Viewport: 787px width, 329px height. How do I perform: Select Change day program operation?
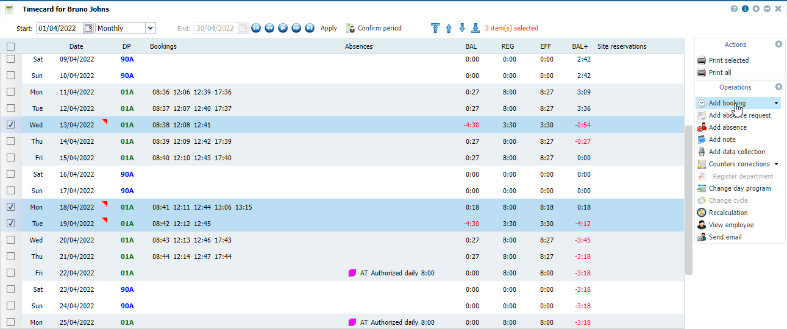click(x=739, y=188)
